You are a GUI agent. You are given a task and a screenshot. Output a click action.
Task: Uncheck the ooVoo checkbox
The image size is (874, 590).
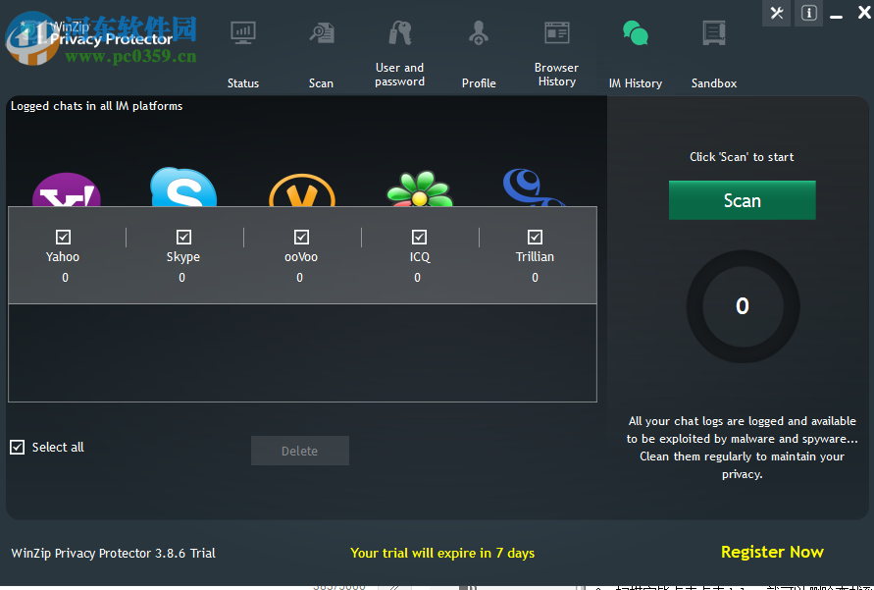pyautogui.click(x=300, y=236)
